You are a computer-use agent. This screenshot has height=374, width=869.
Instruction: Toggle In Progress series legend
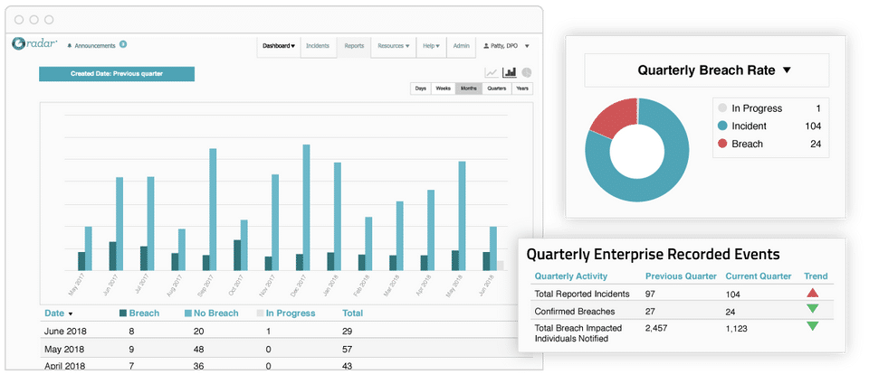286,313
